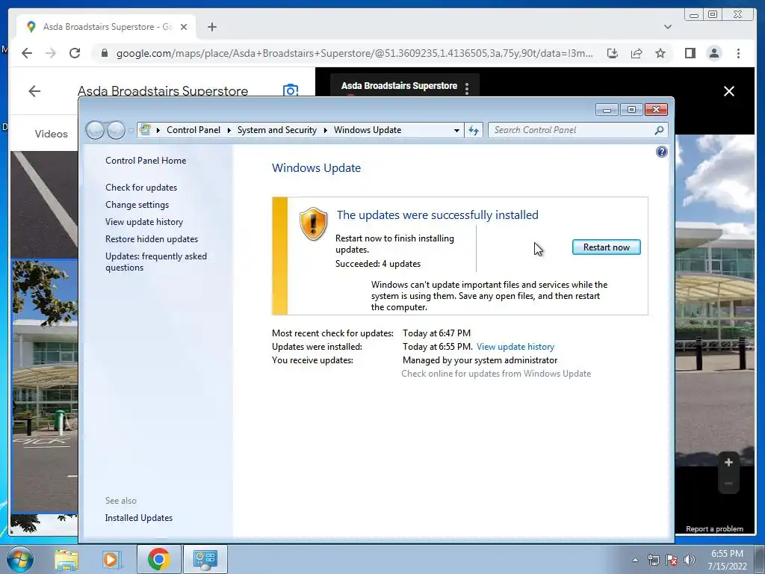This screenshot has height=574, width=765.
Task: Show hidden system tray icons
Action: pyautogui.click(x=635, y=560)
